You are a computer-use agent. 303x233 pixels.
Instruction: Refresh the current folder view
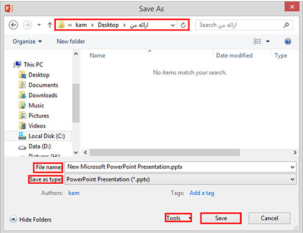tap(183, 25)
